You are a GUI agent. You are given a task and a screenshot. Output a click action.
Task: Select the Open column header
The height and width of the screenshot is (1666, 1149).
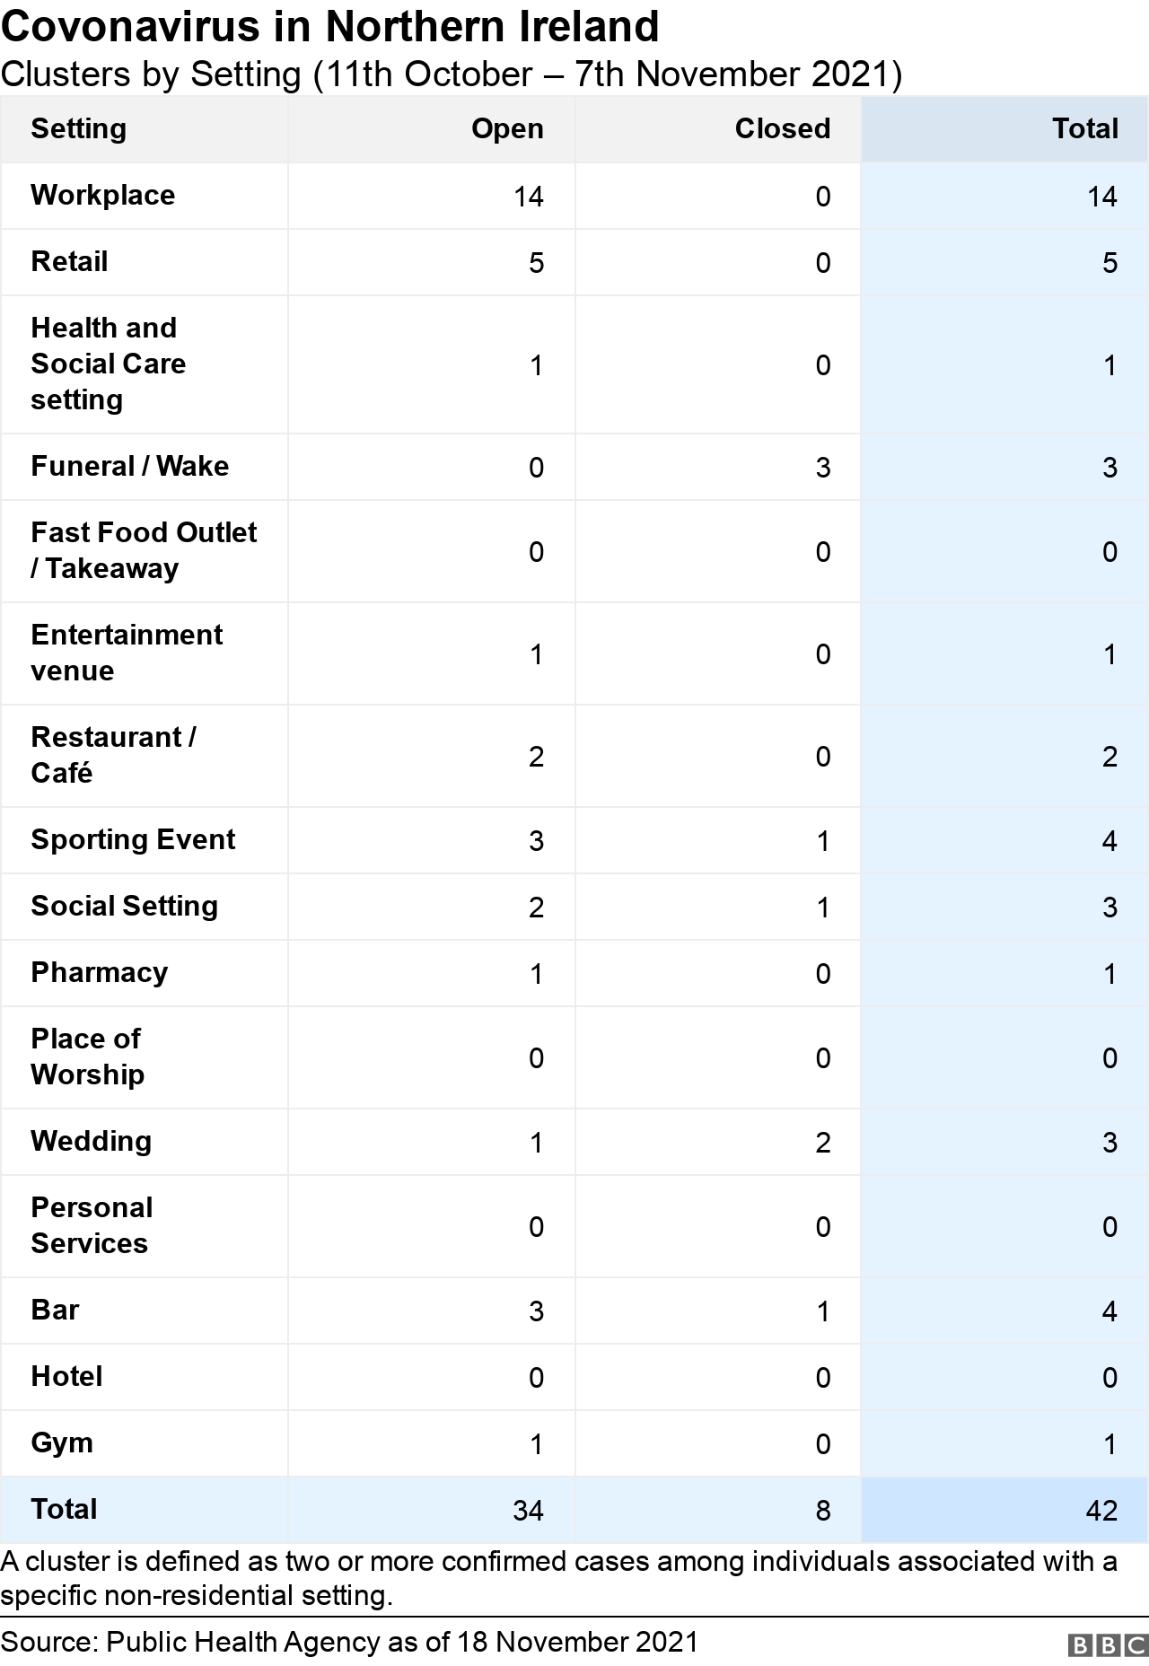(x=507, y=129)
